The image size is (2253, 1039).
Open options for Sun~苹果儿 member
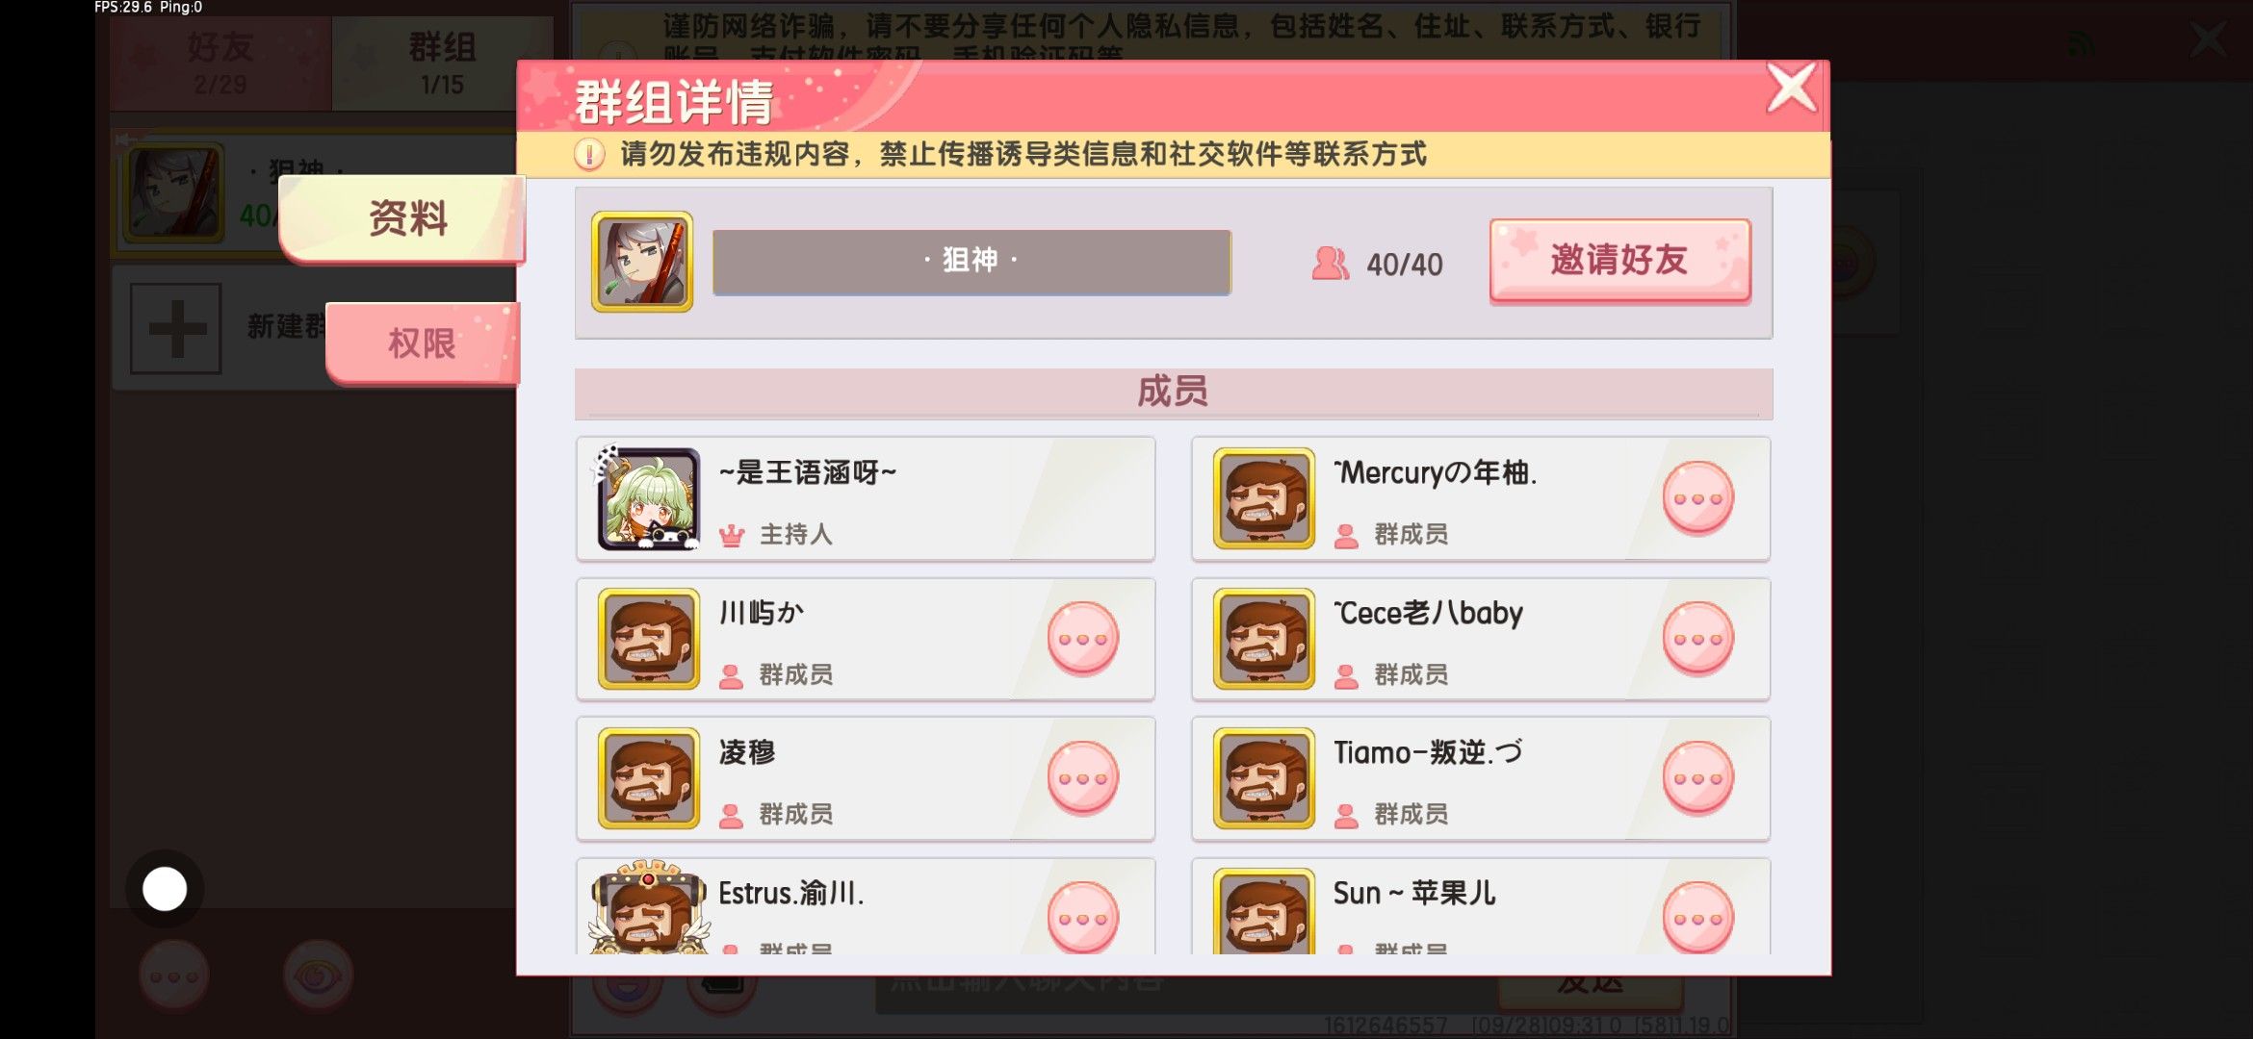1697,918
